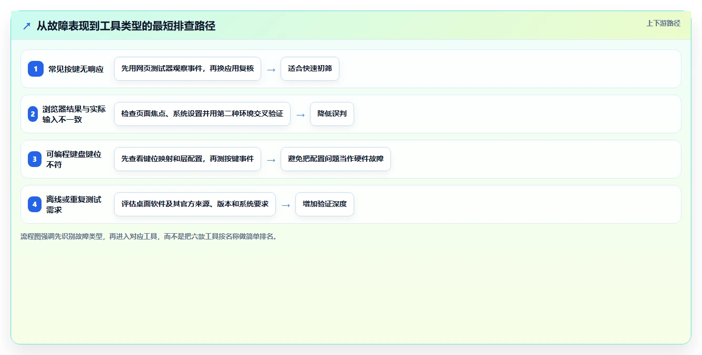
Task: Click the 避免把配置问题当作硬件故障 result box
Action: (336, 159)
